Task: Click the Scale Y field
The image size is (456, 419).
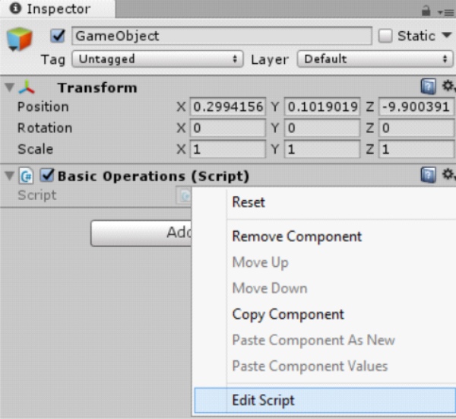Action: [322, 149]
